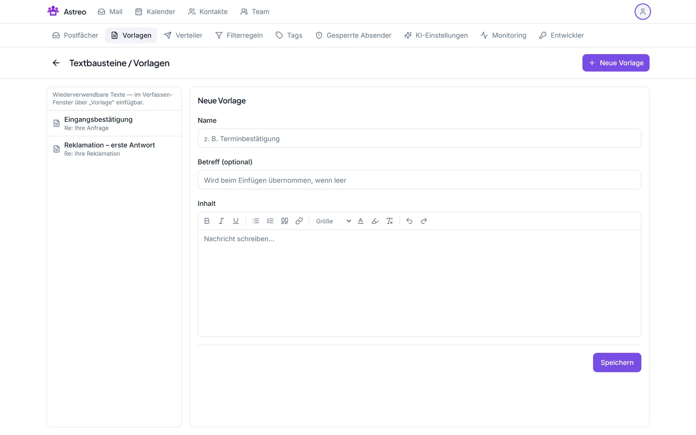Click the Speichern button
Viewport: 696px width, 435px height.
pos(617,363)
